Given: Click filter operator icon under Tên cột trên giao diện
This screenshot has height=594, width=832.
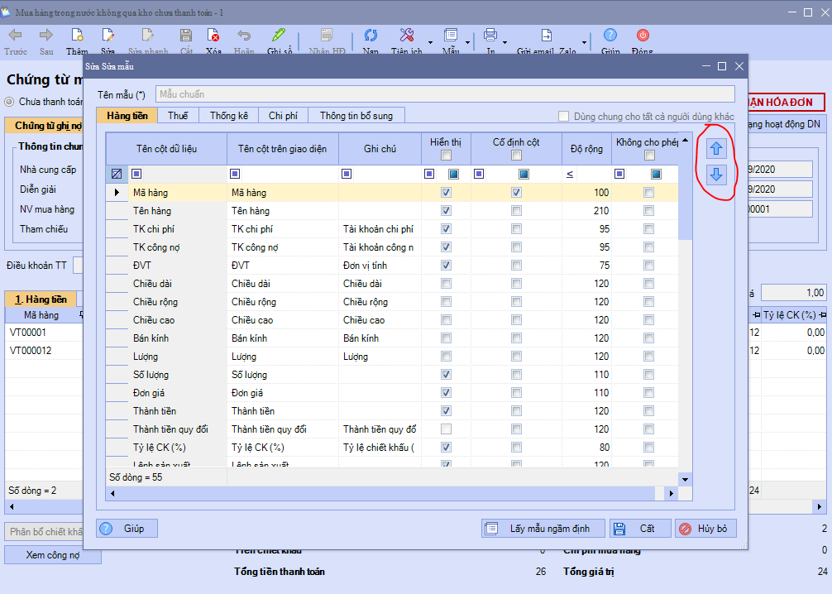Looking at the screenshot, I should 235,174.
